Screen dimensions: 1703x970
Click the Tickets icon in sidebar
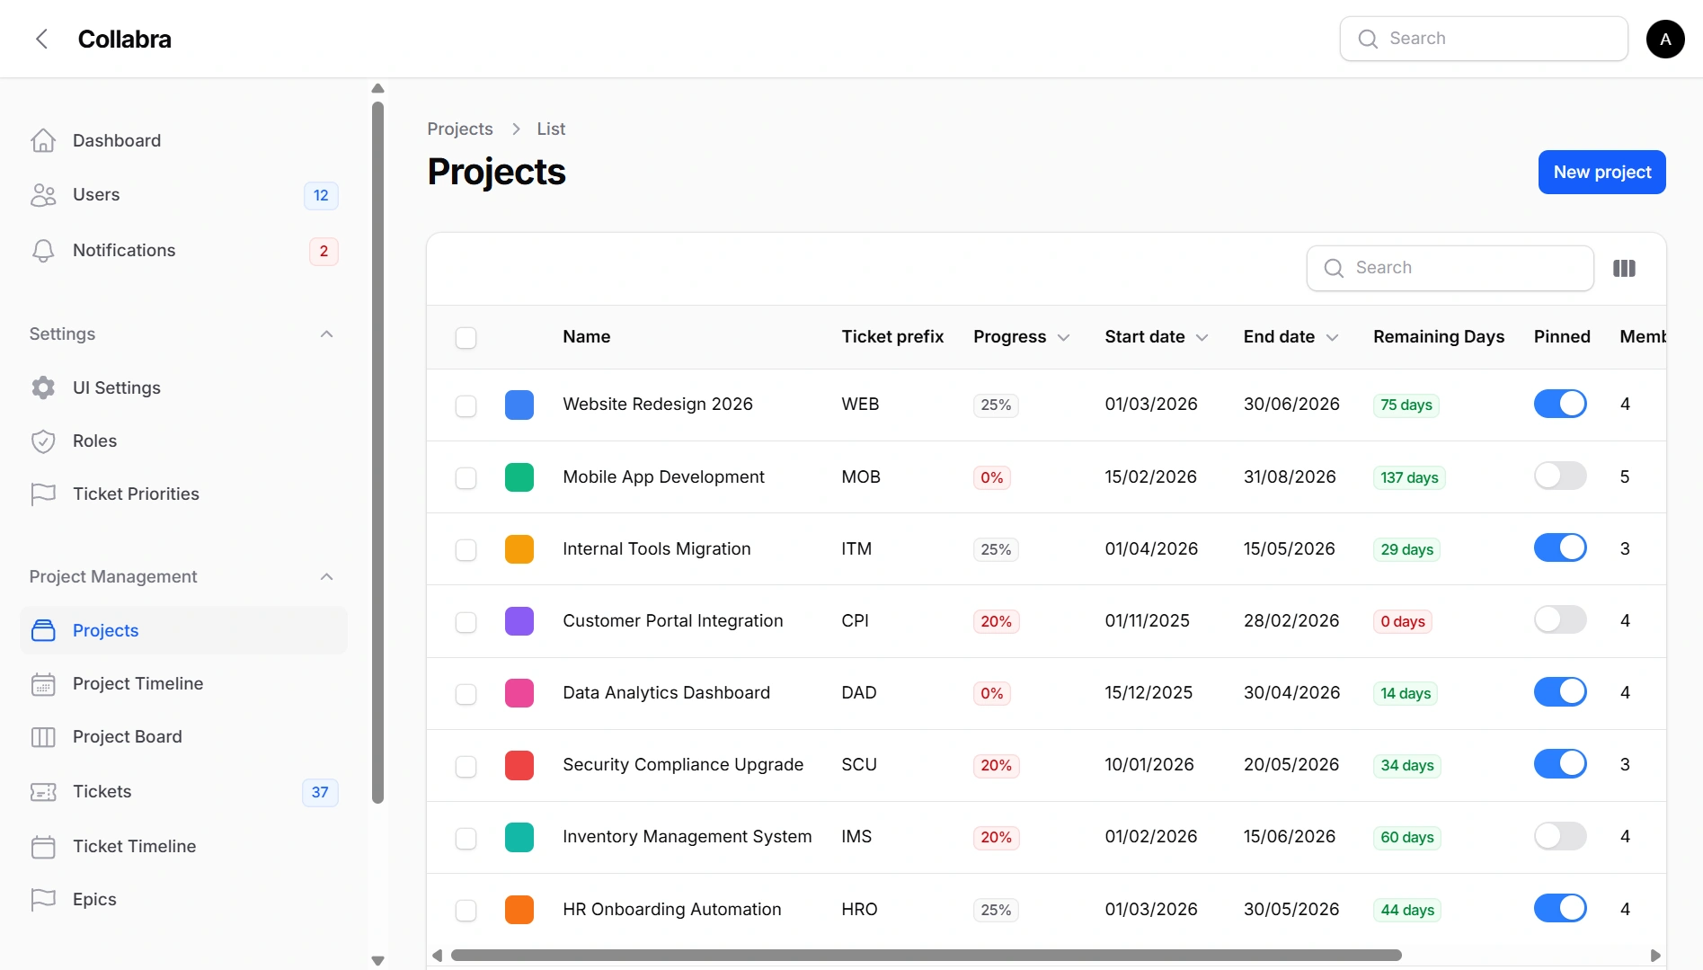click(43, 791)
